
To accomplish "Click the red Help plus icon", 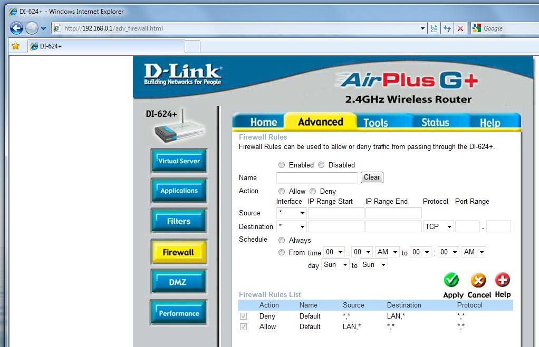I will [x=503, y=280].
